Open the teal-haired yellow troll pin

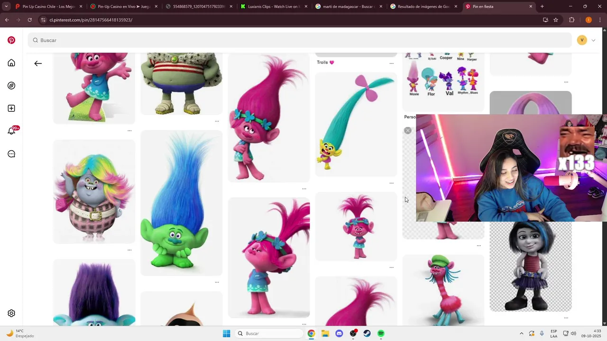[356, 124]
